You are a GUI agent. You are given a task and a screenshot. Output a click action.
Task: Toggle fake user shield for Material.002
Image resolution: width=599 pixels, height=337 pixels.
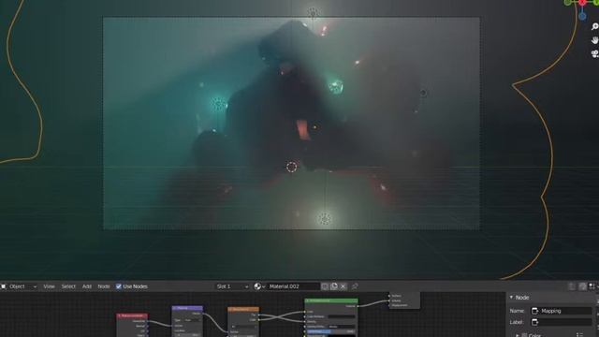[x=325, y=286]
